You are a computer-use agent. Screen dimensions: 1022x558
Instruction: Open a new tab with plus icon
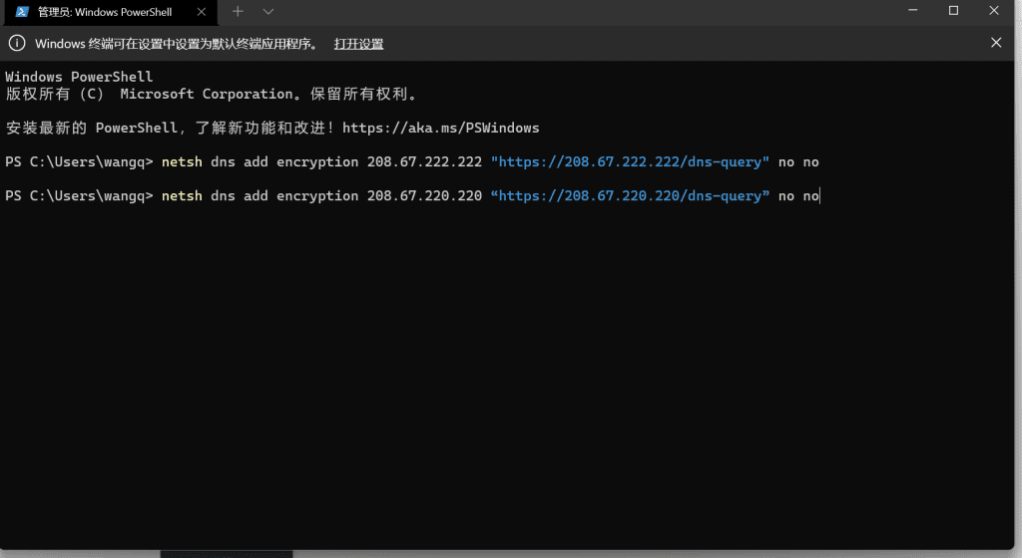coord(238,12)
